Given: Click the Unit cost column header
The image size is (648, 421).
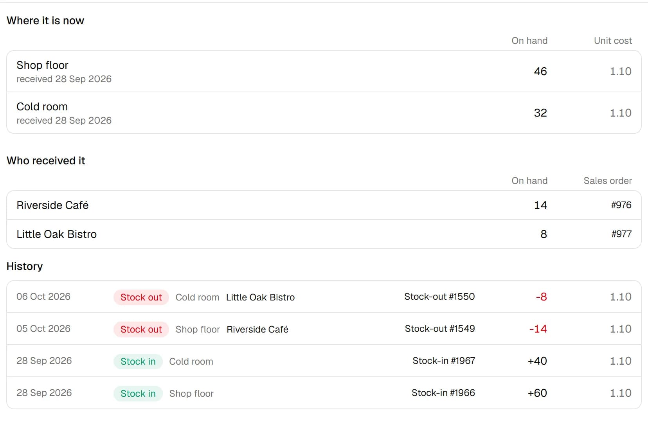Looking at the screenshot, I should coord(613,41).
